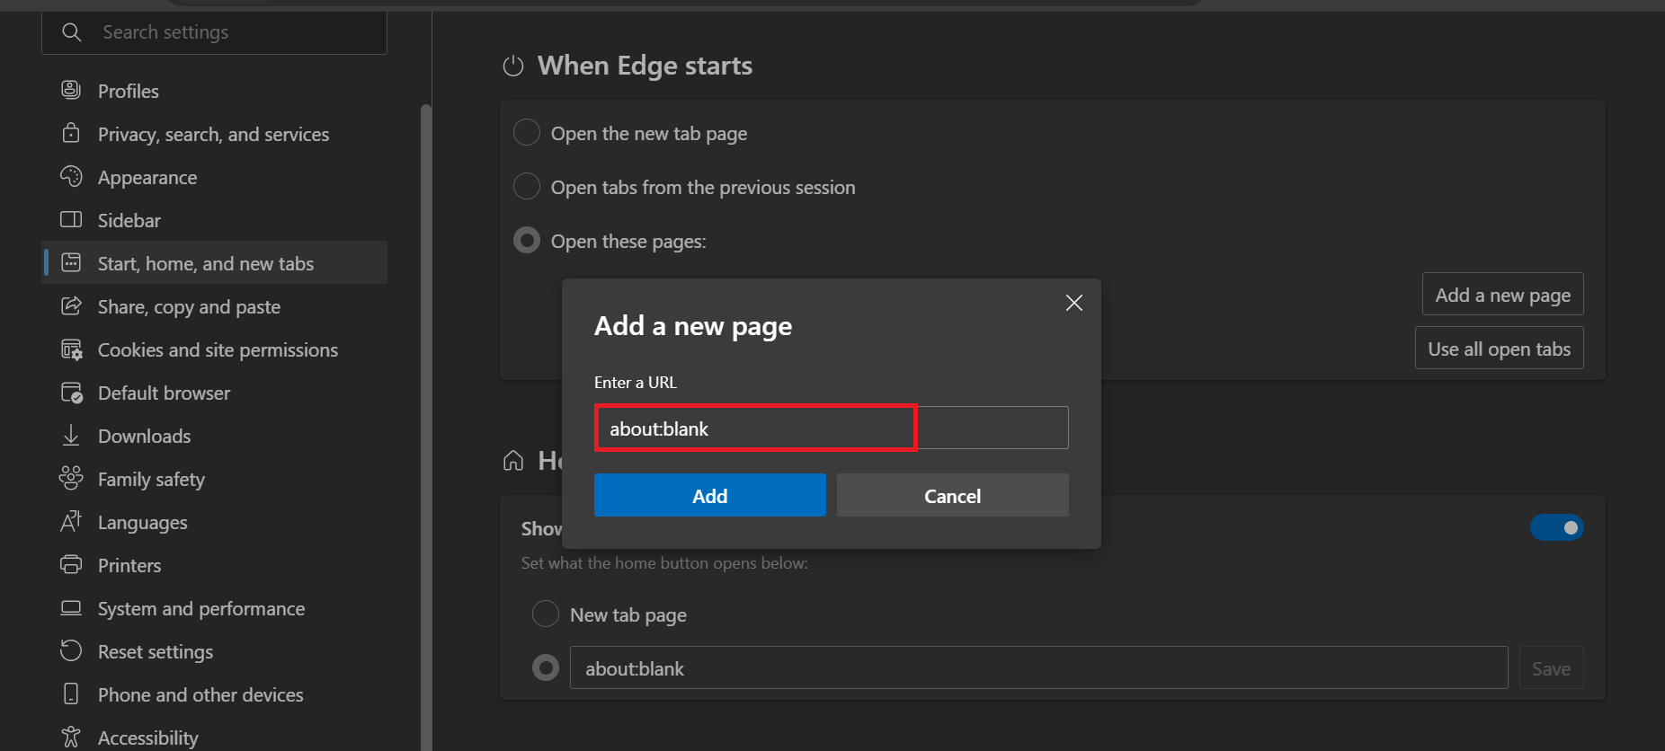Click the Start, home, new tabs icon
This screenshot has height=751, width=1665.
coord(71,262)
